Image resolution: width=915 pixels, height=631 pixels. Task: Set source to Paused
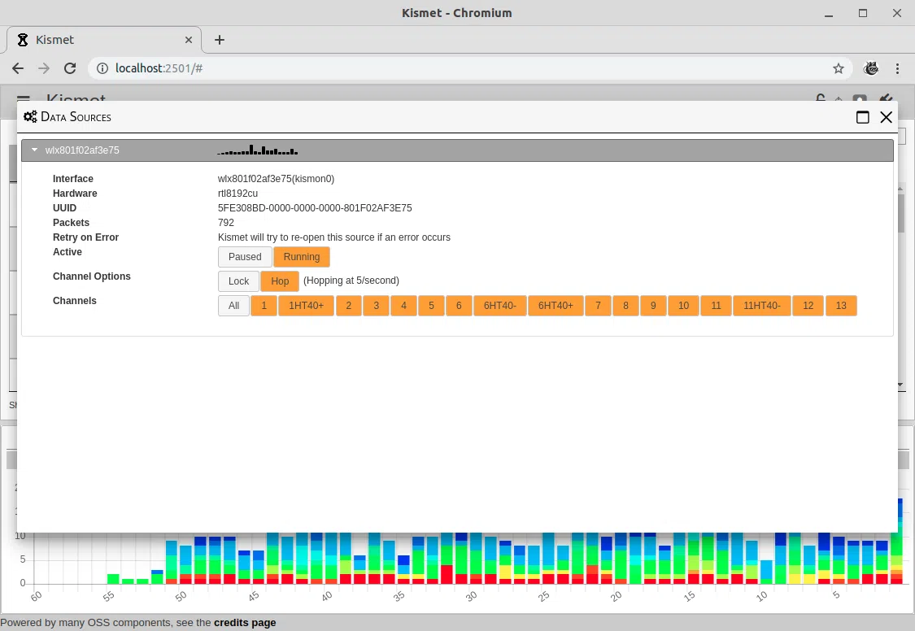tap(245, 257)
